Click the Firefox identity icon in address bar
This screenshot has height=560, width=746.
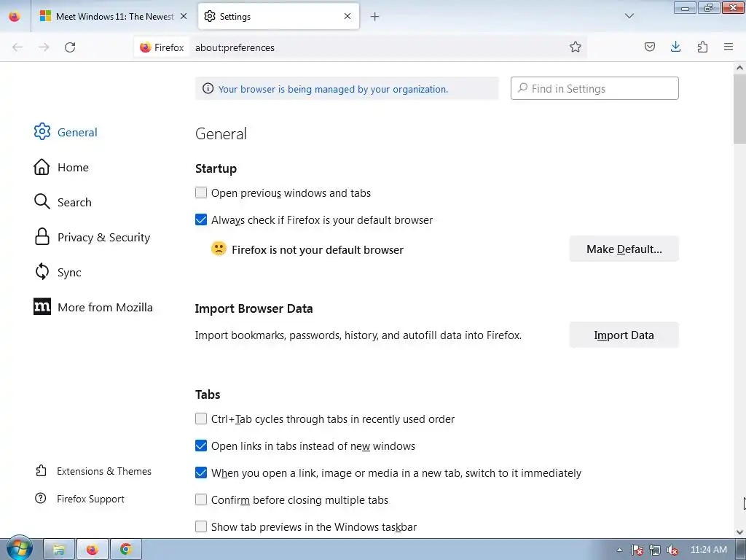162,47
